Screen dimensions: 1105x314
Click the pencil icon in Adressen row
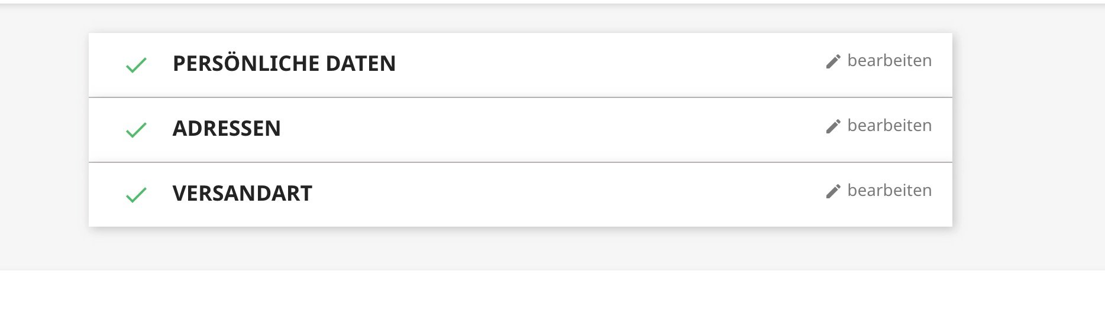[833, 126]
